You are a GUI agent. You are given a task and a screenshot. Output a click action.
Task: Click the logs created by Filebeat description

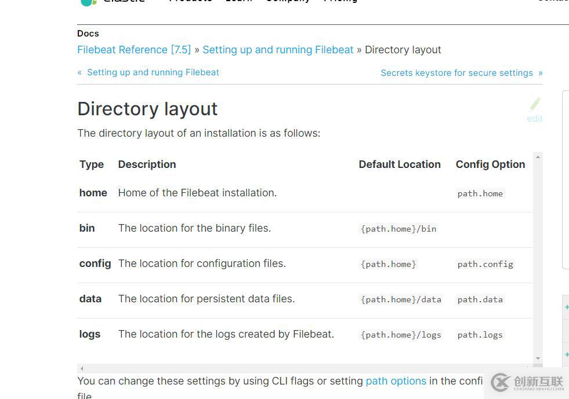[x=226, y=334]
